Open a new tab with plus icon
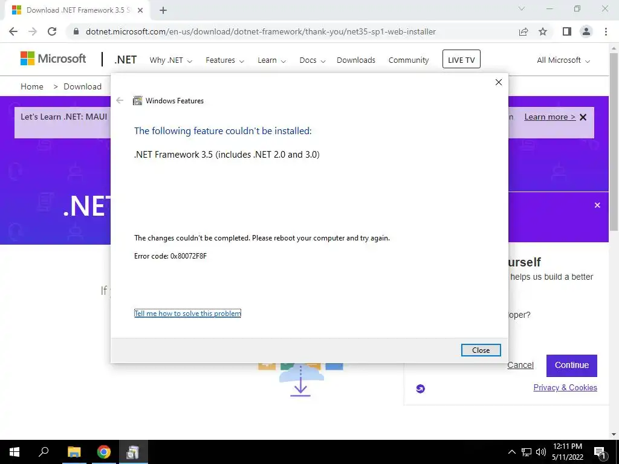The image size is (619, 464). [163, 10]
